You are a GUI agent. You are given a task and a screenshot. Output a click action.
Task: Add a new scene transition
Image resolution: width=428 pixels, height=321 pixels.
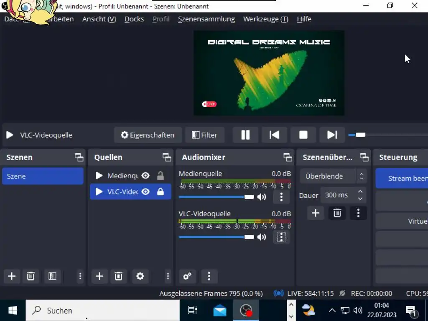(x=316, y=213)
